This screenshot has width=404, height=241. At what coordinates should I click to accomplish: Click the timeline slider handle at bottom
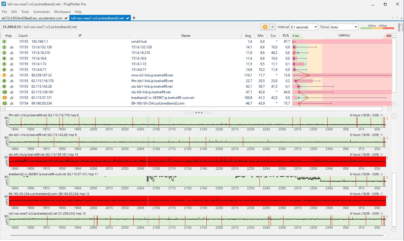click(385, 235)
